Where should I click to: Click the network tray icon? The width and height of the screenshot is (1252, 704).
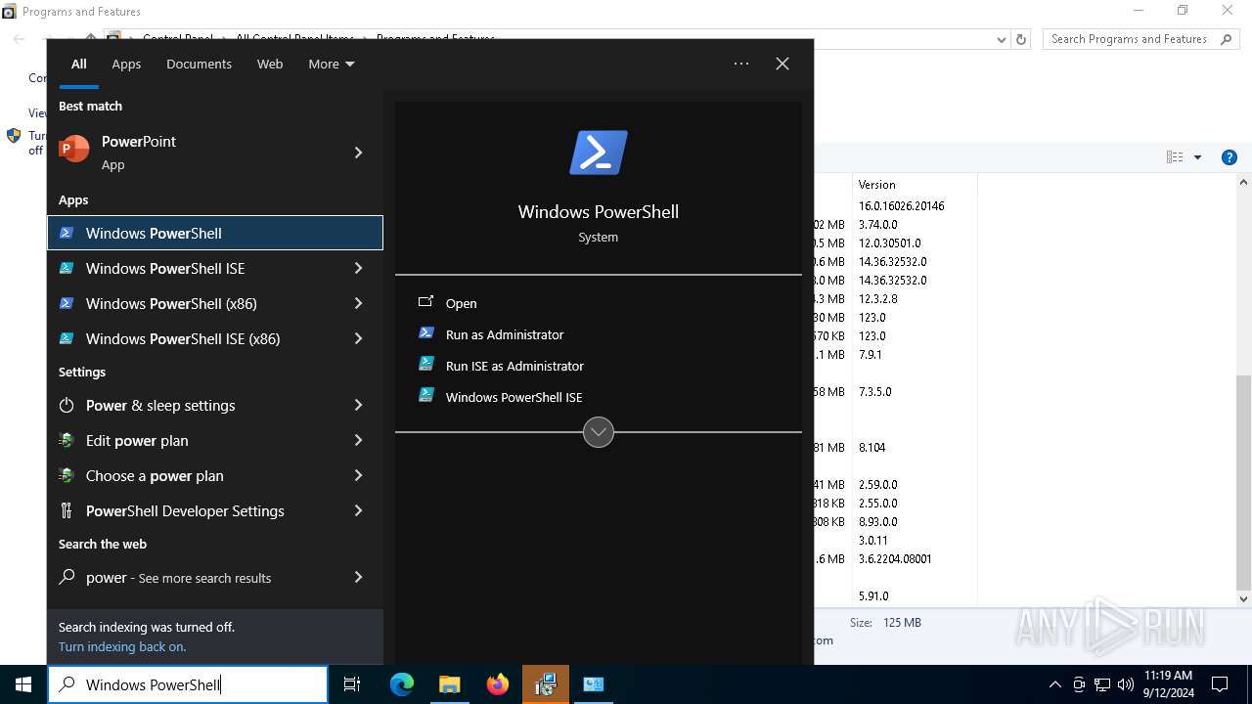pos(1102,684)
